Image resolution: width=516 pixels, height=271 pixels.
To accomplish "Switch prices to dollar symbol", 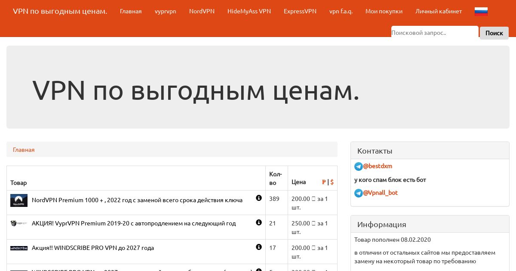I will (332, 182).
